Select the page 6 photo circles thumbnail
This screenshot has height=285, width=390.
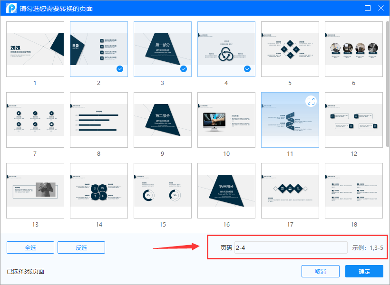coord(354,49)
